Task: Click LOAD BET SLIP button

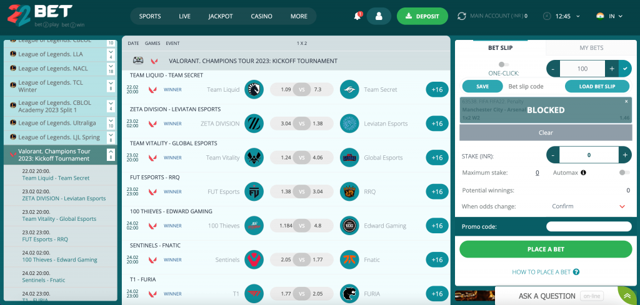Action: [x=597, y=86]
